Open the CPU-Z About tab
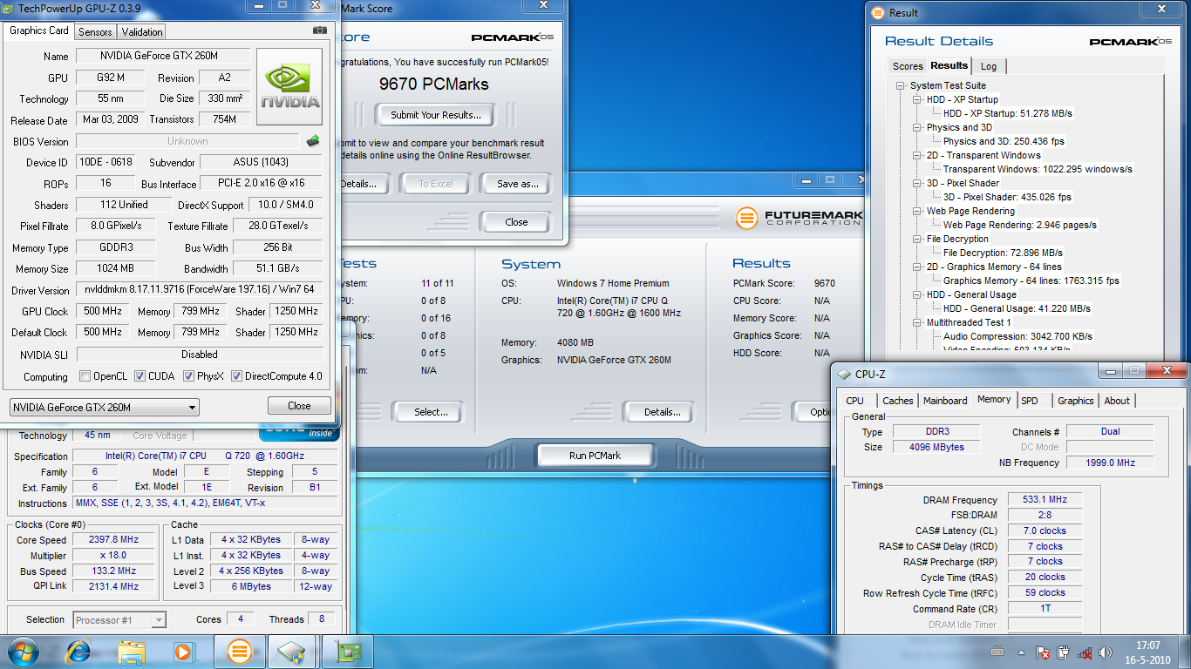1191x669 pixels. pyautogui.click(x=1117, y=401)
